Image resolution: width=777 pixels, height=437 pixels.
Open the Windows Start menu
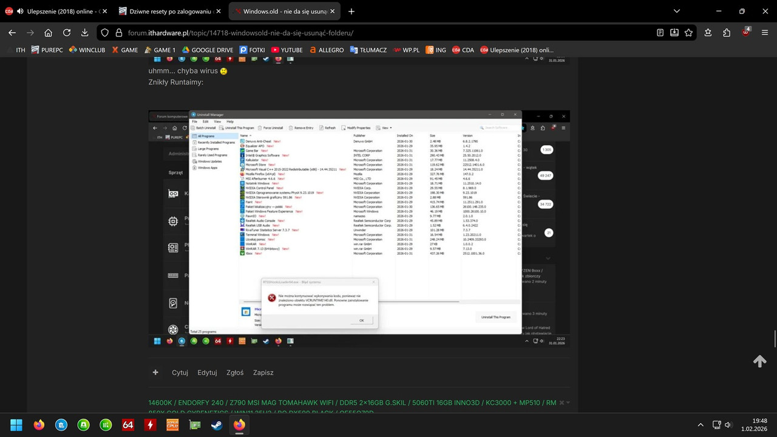tap(16, 424)
